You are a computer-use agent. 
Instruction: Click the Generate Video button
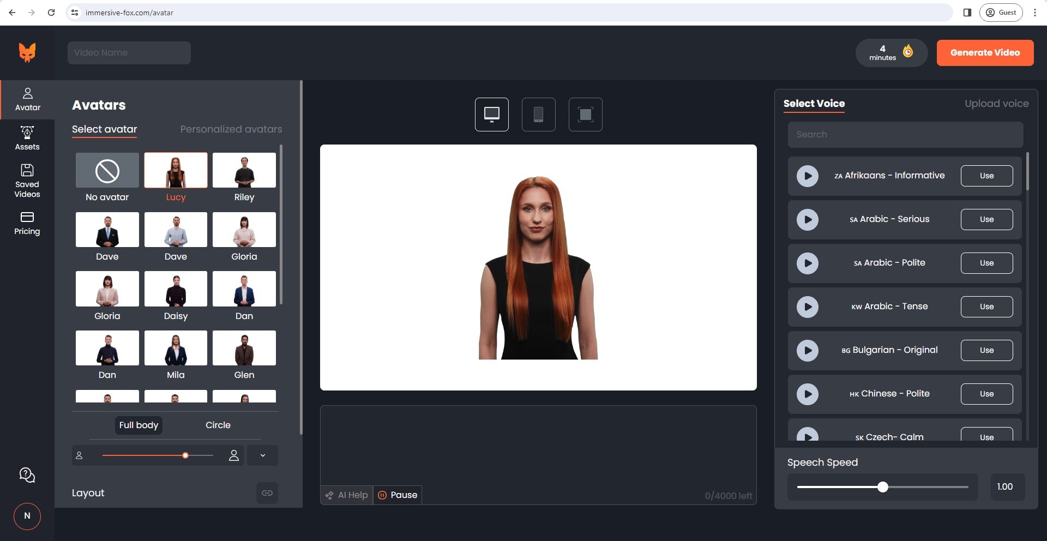click(985, 52)
